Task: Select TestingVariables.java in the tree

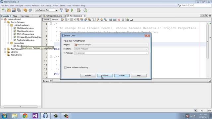Action: (x=26, y=40)
